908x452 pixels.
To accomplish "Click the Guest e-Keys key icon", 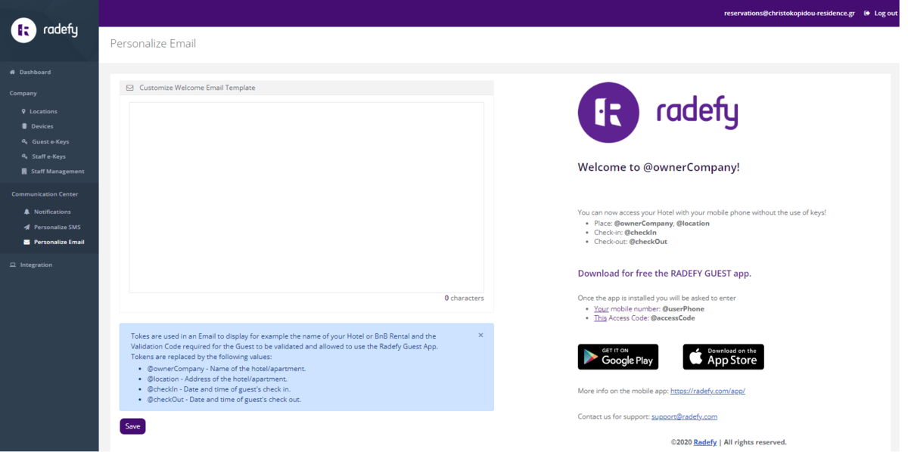I will pyautogui.click(x=25, y=141).
